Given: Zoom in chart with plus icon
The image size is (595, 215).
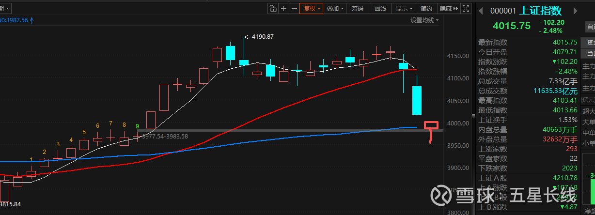Looking at the screenshot, I should tap(284, 8).
